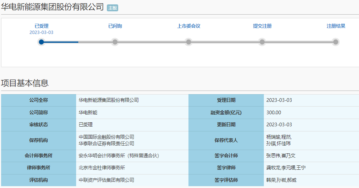Select the 北京市金杜律师事务所 value
Screen dimensions: 359x188
[102, 168]
